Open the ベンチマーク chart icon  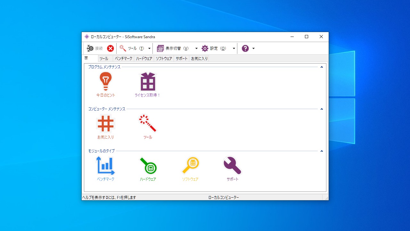(x=106, y=166)
